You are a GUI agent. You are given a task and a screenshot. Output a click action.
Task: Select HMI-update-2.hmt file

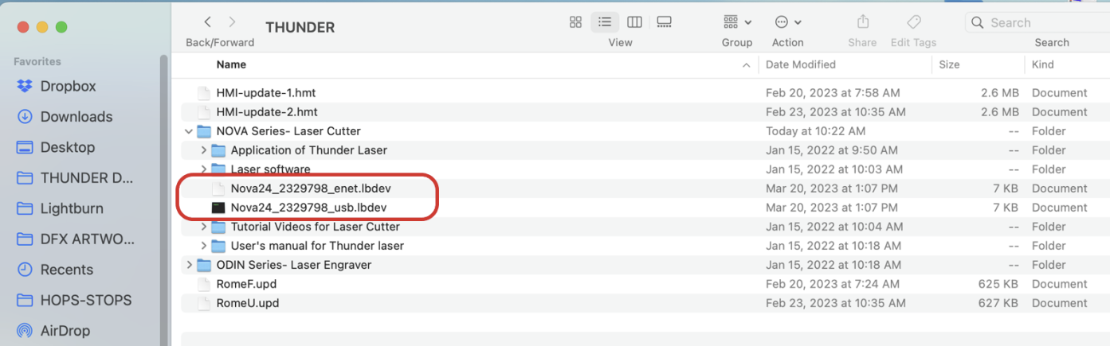(x=267, y=112)
